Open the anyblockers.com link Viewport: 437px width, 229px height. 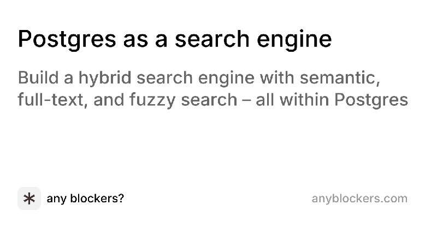coord(359,198)
